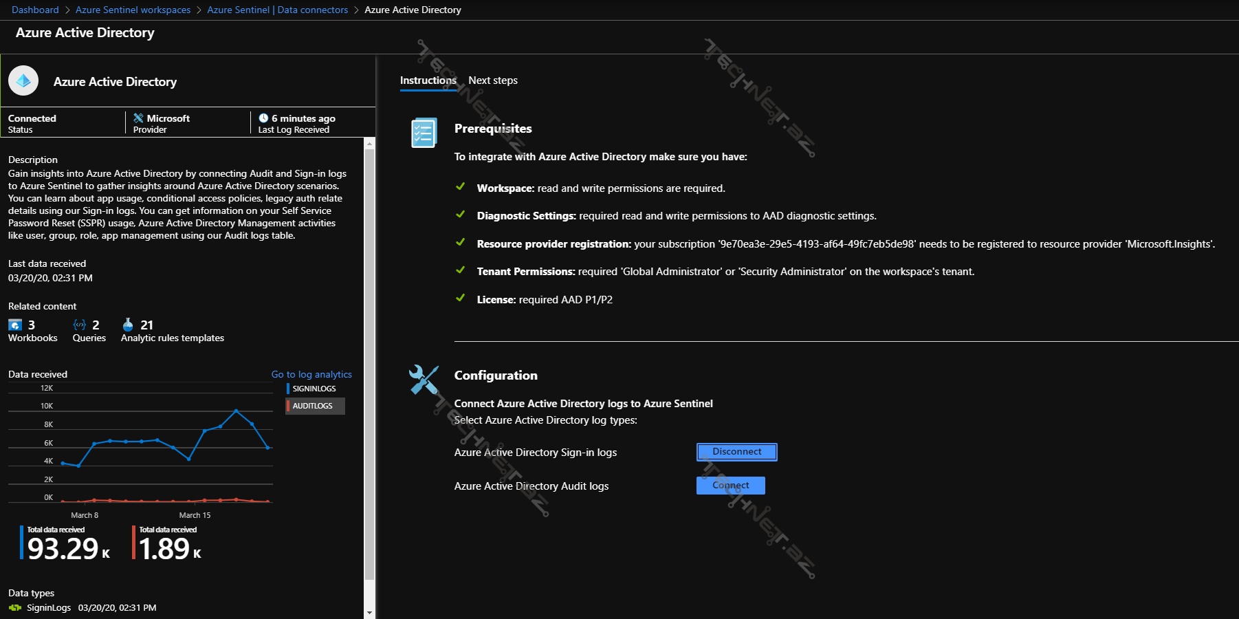
Task: Toggle the AUDITLOGS chart legend series
Action: pyautogui.click(x=313, y=406)
